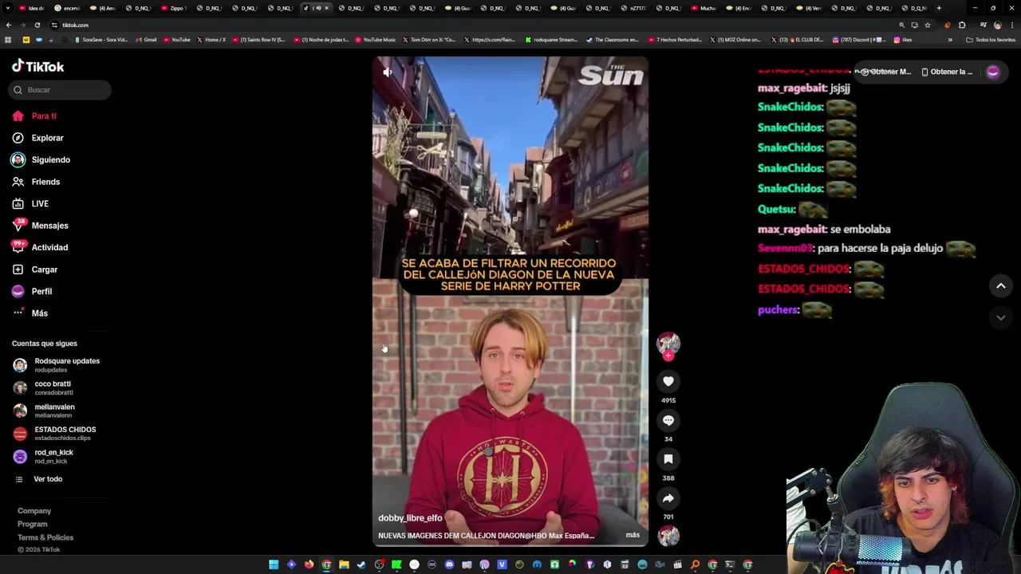Follow the author via red plus badge
This screenshot has height=574, width=1021.
coord(668,356)
